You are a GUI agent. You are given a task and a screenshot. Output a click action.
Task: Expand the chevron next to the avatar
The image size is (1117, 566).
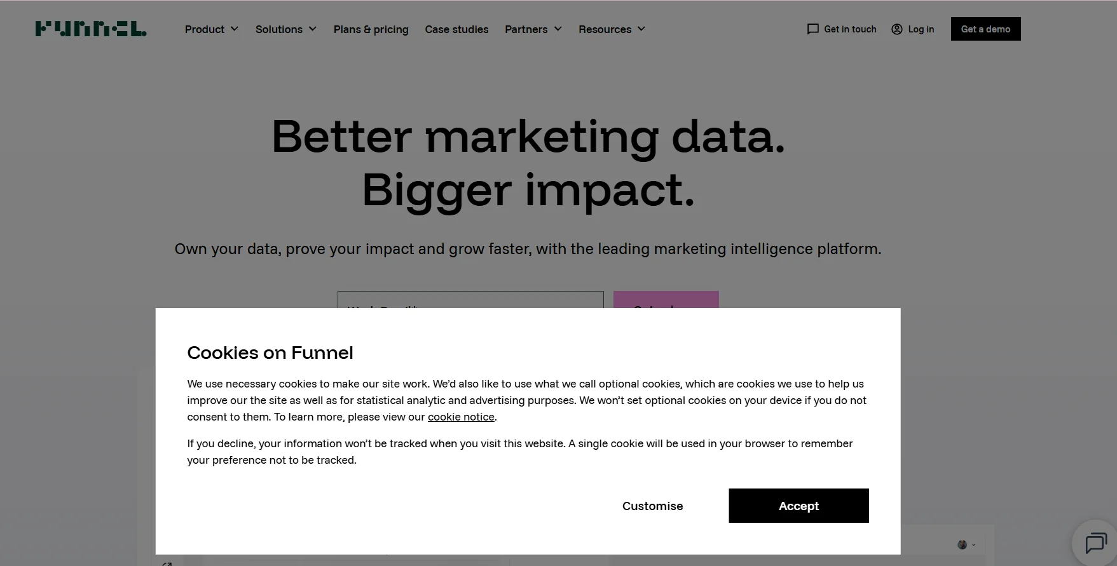click(973, 544)
